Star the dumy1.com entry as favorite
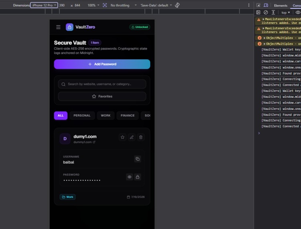The height and width of the screenshot is (229, 301). pos(122,137)
